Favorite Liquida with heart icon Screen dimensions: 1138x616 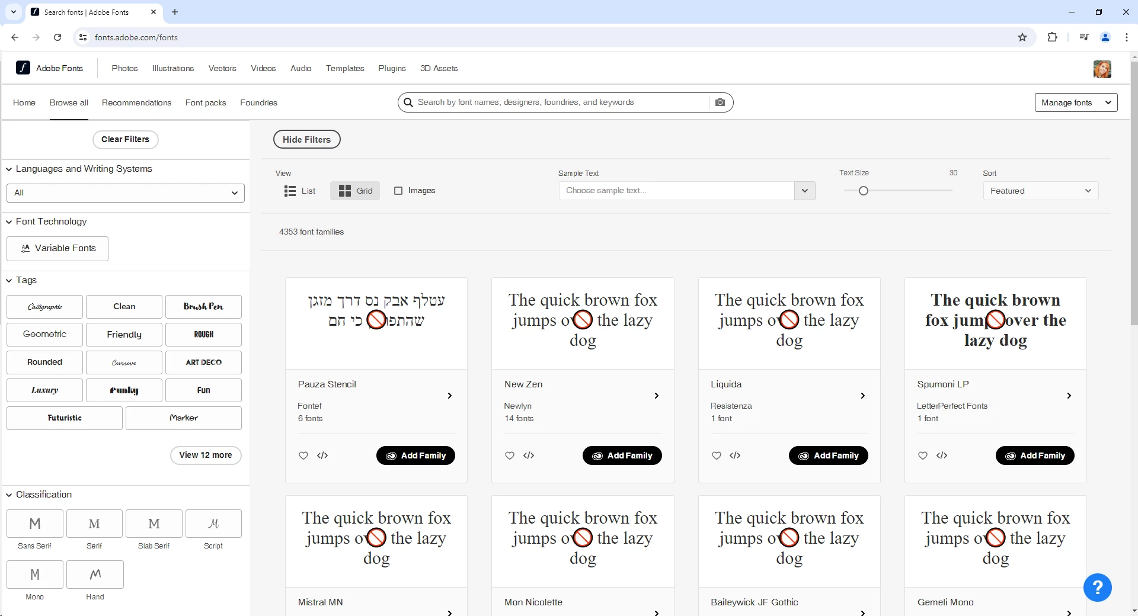tap(717, 455)
